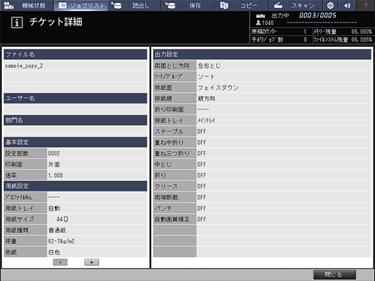Select the 排紙面 value フェイスダウン
The width and height of the screenshot is (375, 281).
tap(218, 88)
